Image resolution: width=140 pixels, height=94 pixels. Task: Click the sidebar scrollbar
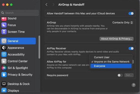pos(39,47)
